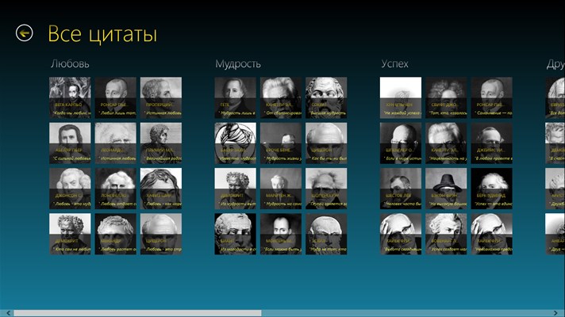
Task: Open the Канетти tile in the Успех group
Action: pos(446,143)
